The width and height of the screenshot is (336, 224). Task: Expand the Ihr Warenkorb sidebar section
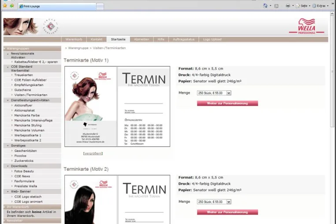pos(32,207)
